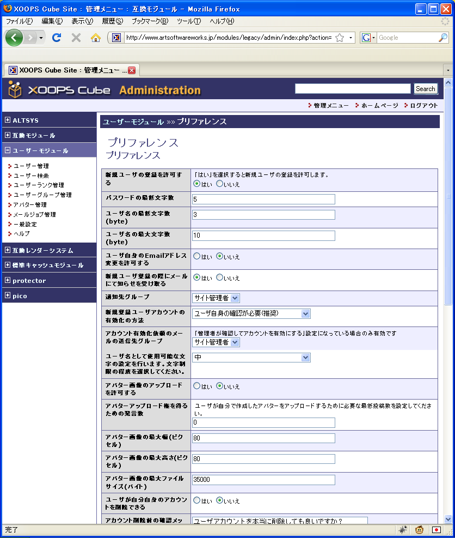Expand the protector sidebar section
Viewport: 455px width, 538px height.
8,280
